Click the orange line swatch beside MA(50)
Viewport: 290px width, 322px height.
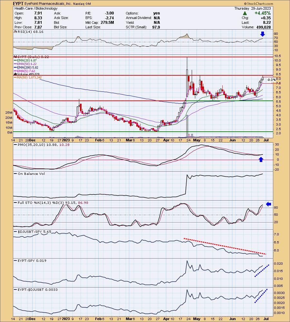15,78
